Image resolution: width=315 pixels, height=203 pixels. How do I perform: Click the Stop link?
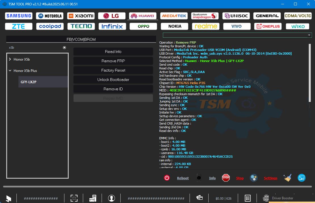[x=240, y=178]
